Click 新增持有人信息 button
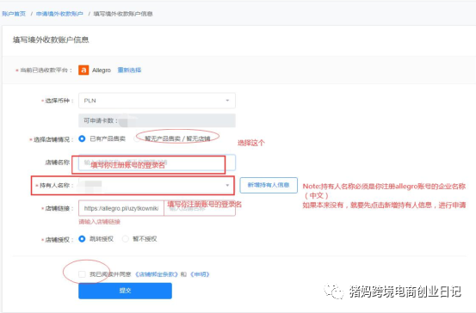476x313 pixels. pyautogui.click(x=269, y=185)
